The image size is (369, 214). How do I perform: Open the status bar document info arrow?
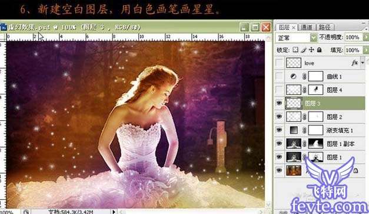[x=114, y=212]
